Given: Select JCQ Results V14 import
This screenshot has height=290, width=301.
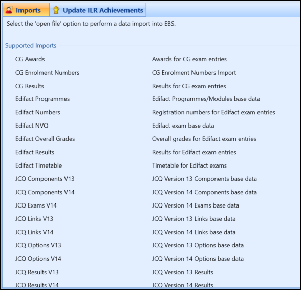Looking at the screenshot, I should pos(37,285).
